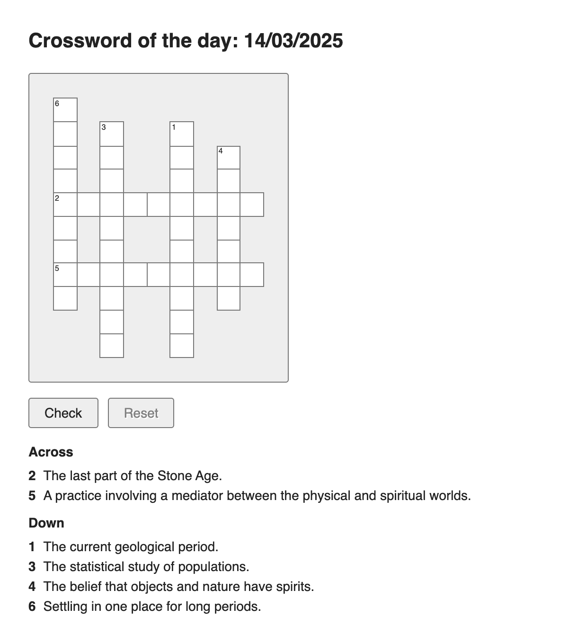Click the bottom cell of 6 Down
568x626 pixels.
coord(65,298)
